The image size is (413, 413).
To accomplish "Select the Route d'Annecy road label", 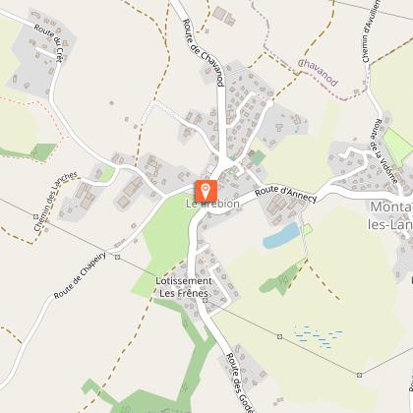I will coord(286,194).
